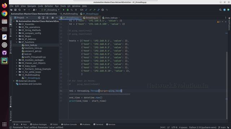
Task: Toggle Structure tool window stripe
Action: tap(10, 115)
